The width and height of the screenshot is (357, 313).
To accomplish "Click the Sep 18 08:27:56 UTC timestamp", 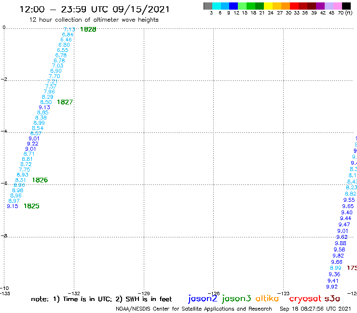I will (316, 309).
